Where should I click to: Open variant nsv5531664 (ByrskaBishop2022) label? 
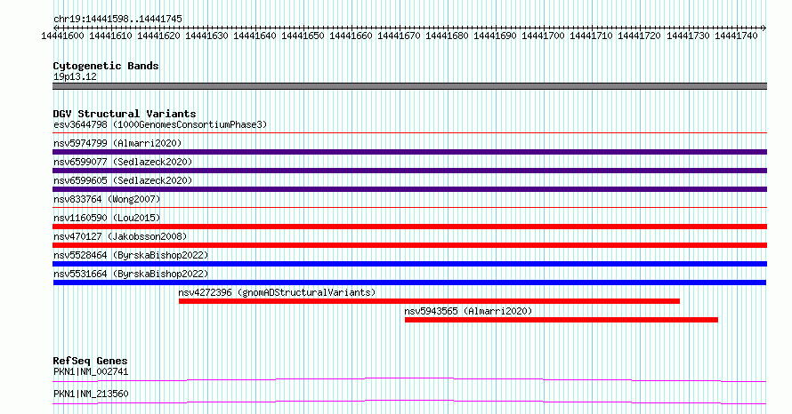[131, 274]
